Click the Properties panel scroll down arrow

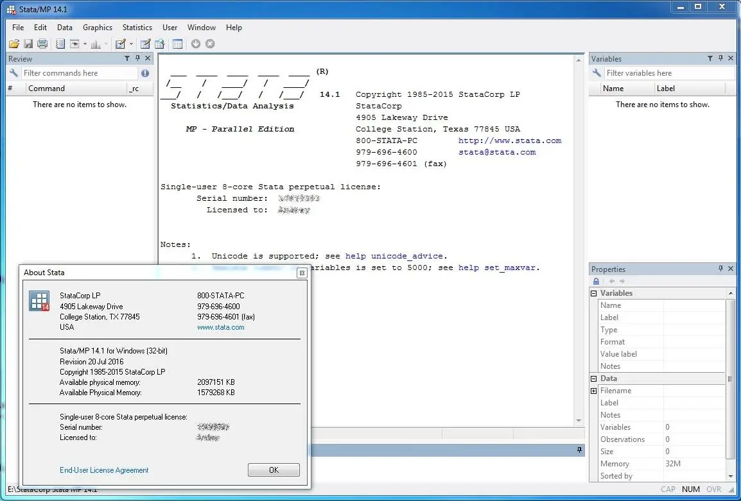[731, 477]
